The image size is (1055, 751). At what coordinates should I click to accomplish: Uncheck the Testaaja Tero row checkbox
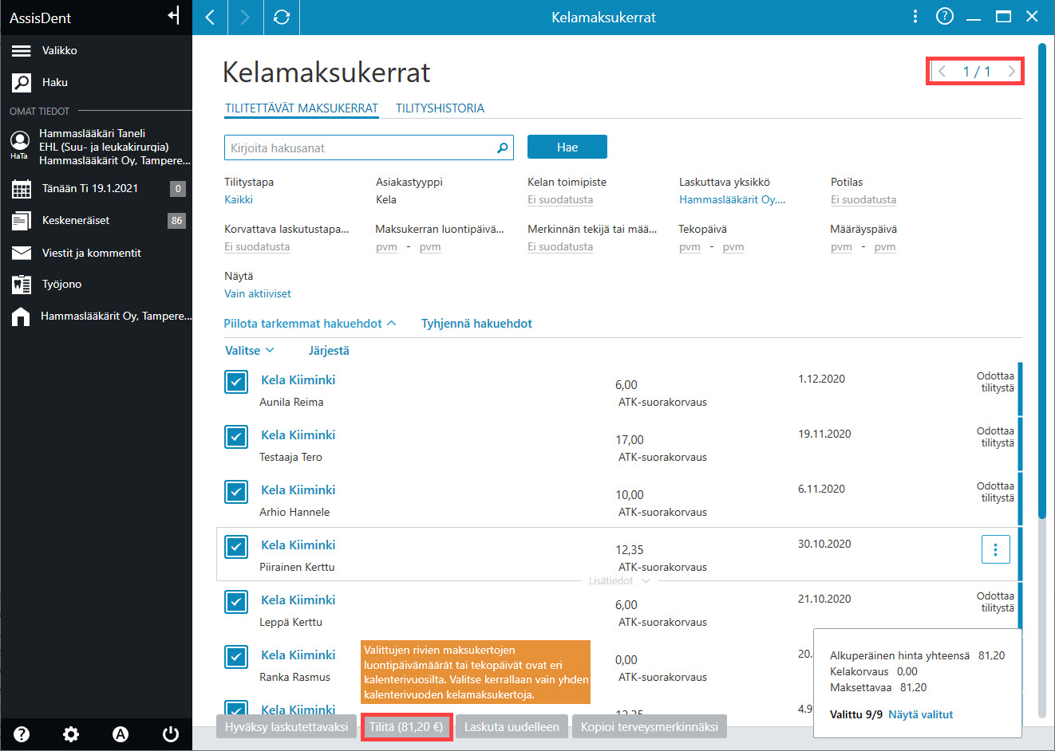coord(236,437)
